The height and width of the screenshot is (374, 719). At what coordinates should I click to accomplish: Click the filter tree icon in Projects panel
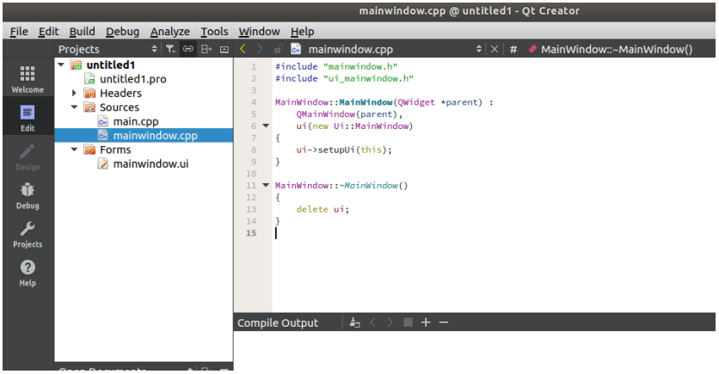pos(170,49)
